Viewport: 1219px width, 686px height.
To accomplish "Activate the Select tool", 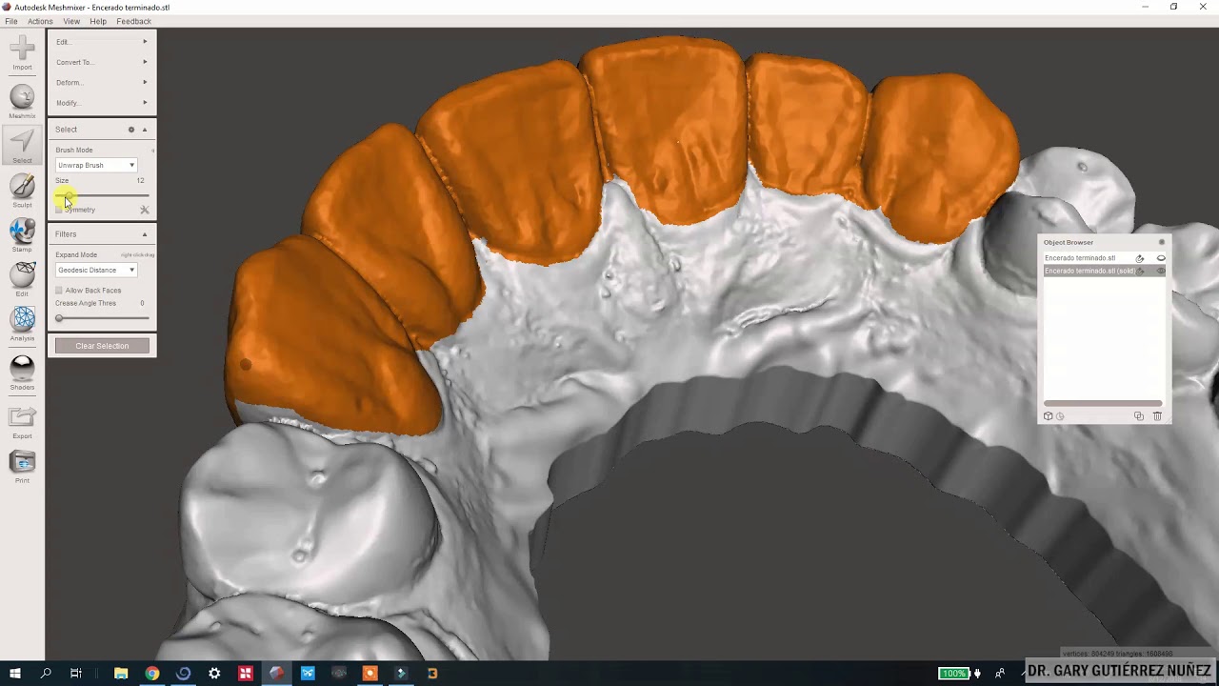I will tap(22, 146).
